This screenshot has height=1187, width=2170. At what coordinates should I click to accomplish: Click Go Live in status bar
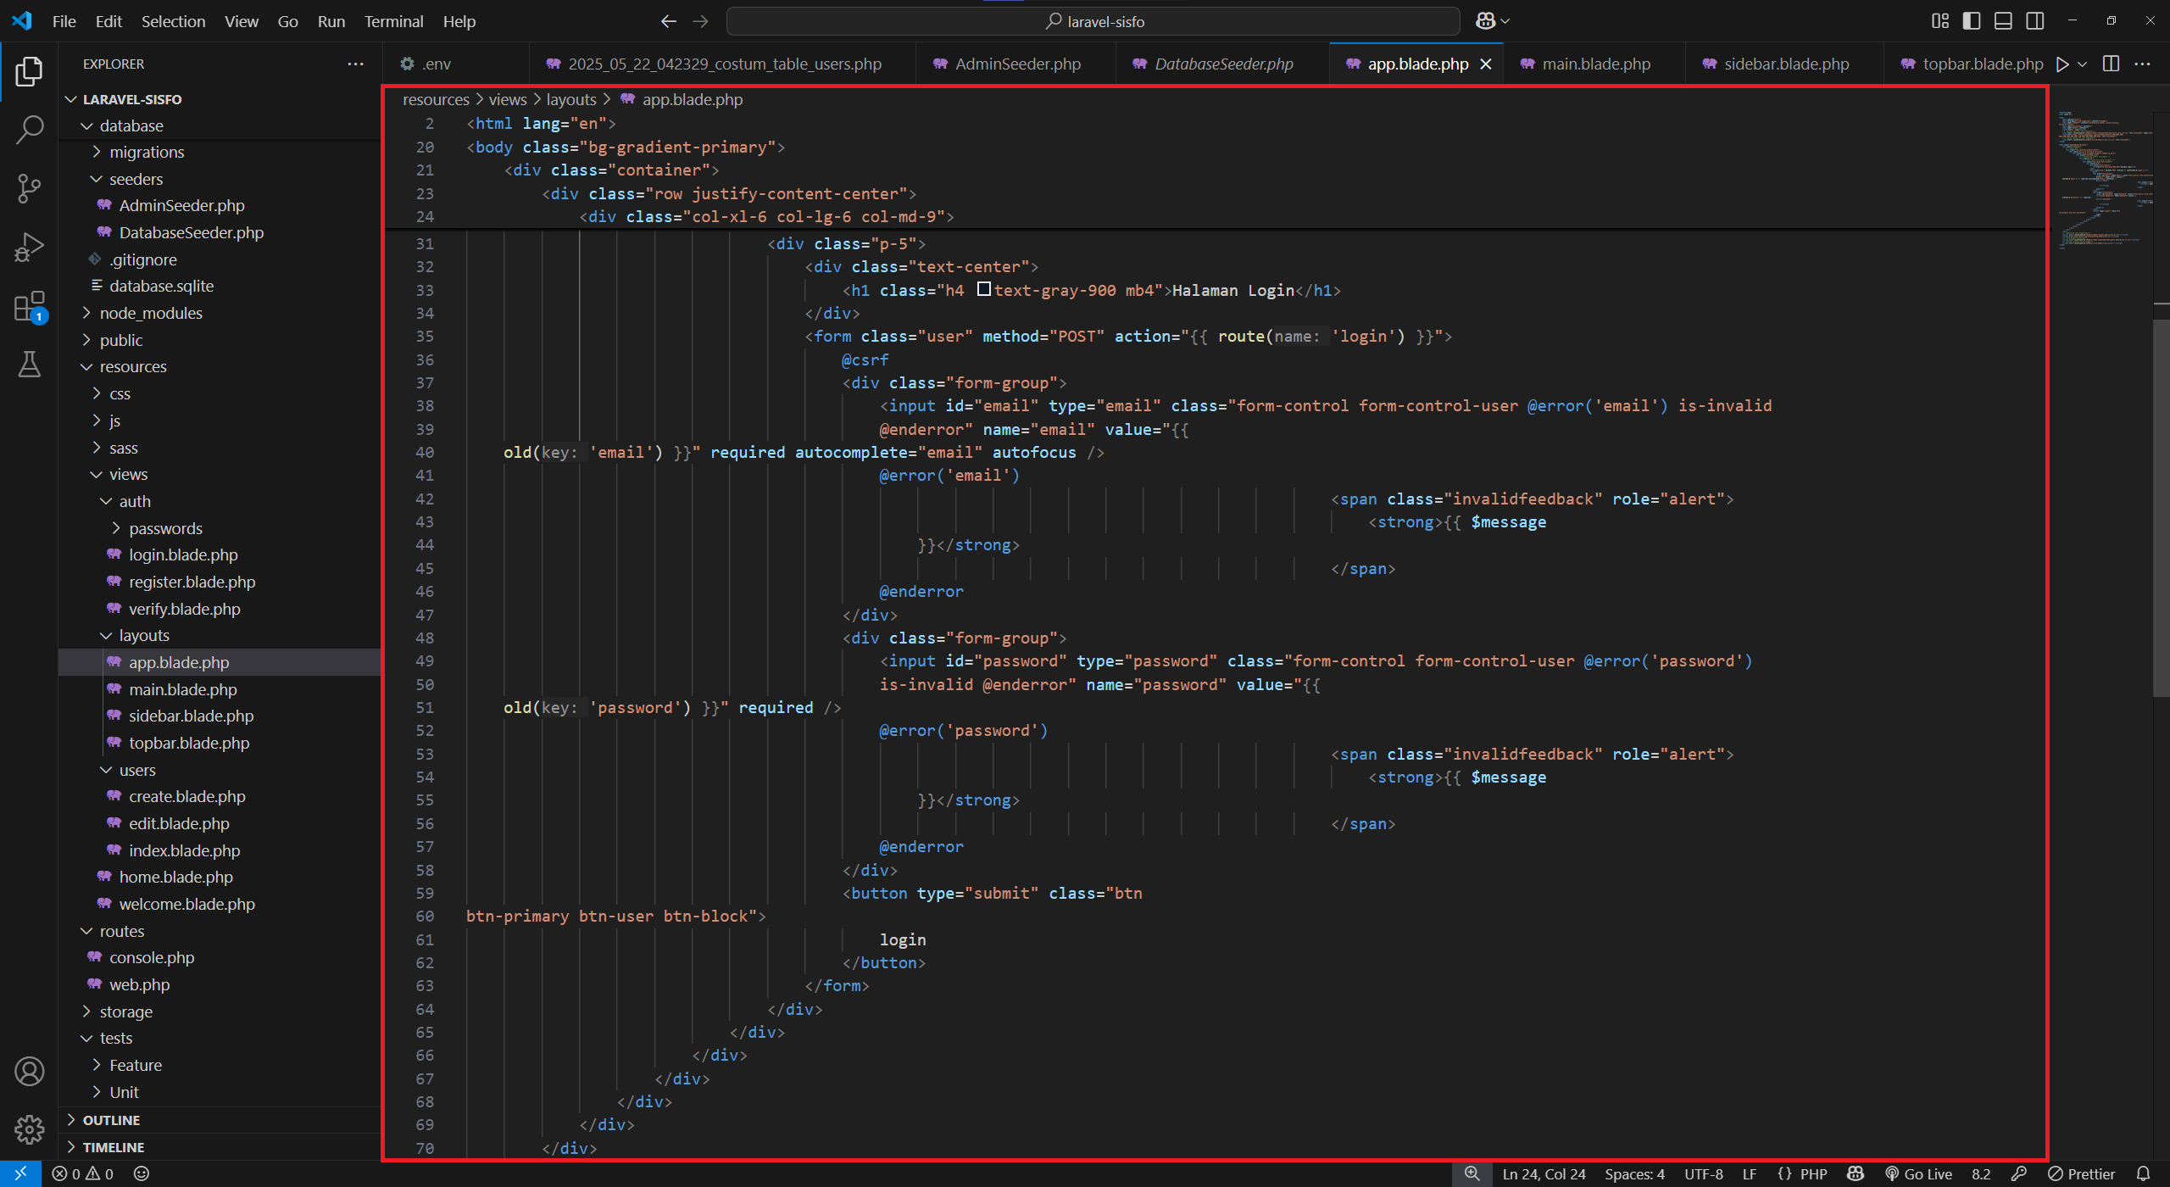1918,1173
